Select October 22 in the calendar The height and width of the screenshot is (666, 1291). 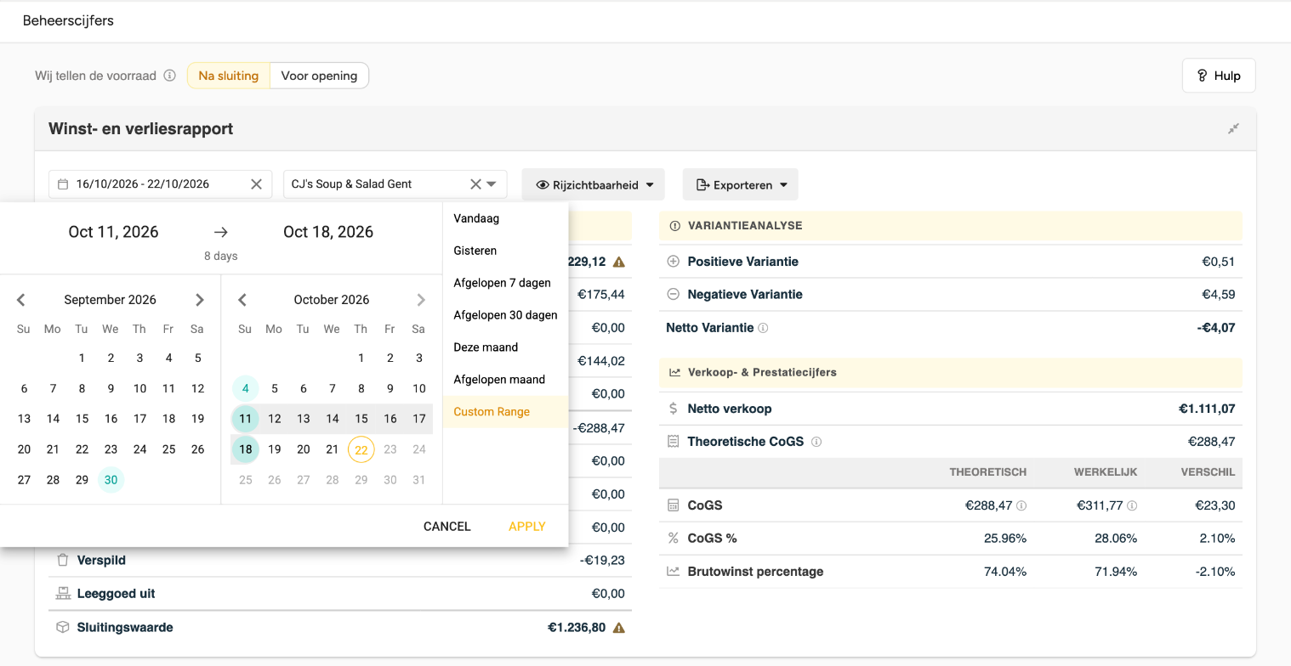coord(361,449)
